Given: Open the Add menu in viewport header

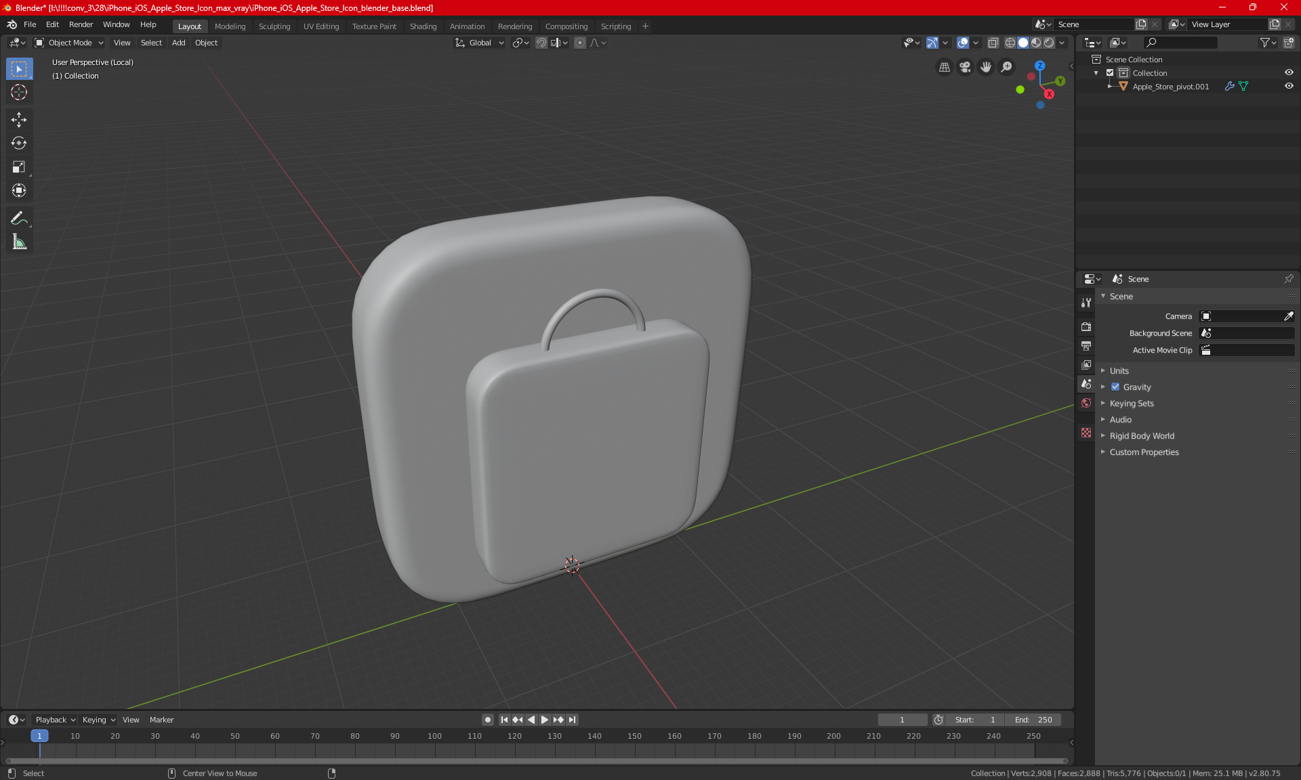Looking at the screenshot, I should [x=178, y=43].
